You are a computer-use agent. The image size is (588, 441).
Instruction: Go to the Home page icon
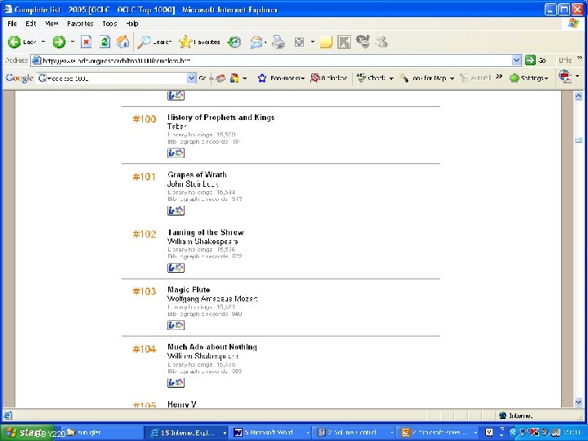click(x=122, y=42)
